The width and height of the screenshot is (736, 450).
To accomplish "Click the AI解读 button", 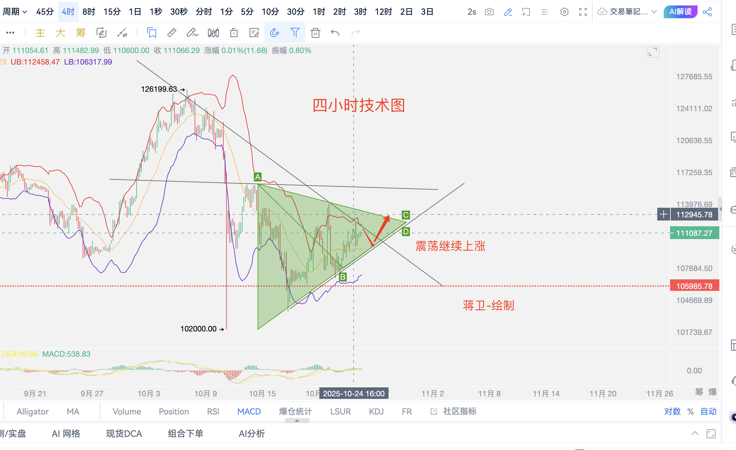I will 680,12.
